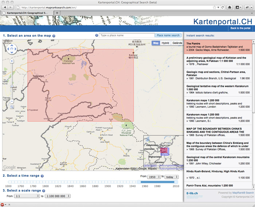Bookmark page with the star icon
This screenshot has height=207, width=255.
[215, 7]
